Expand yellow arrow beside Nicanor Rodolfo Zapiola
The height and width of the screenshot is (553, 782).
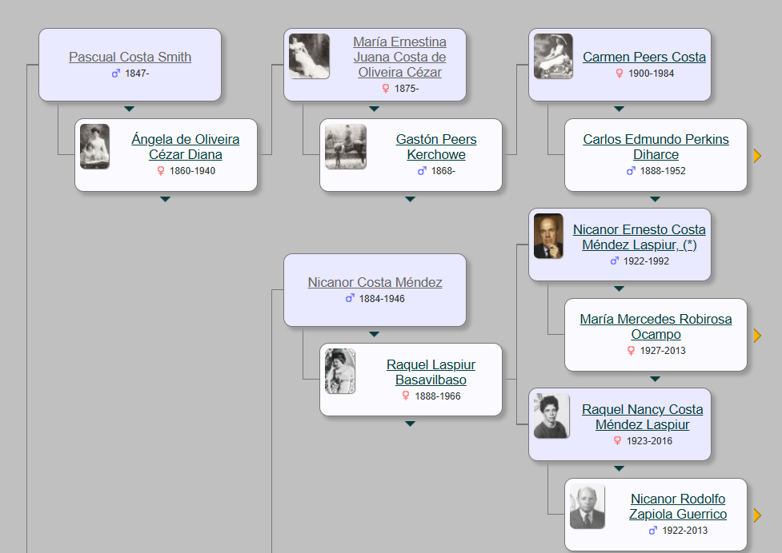[757, 515]
